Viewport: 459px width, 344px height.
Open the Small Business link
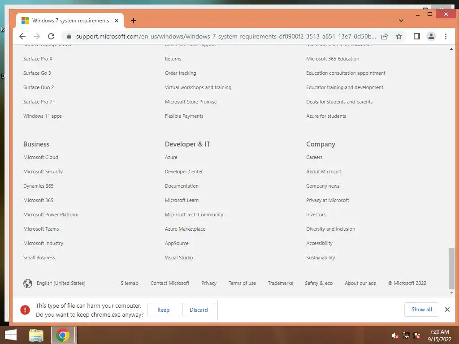(39, 258)
